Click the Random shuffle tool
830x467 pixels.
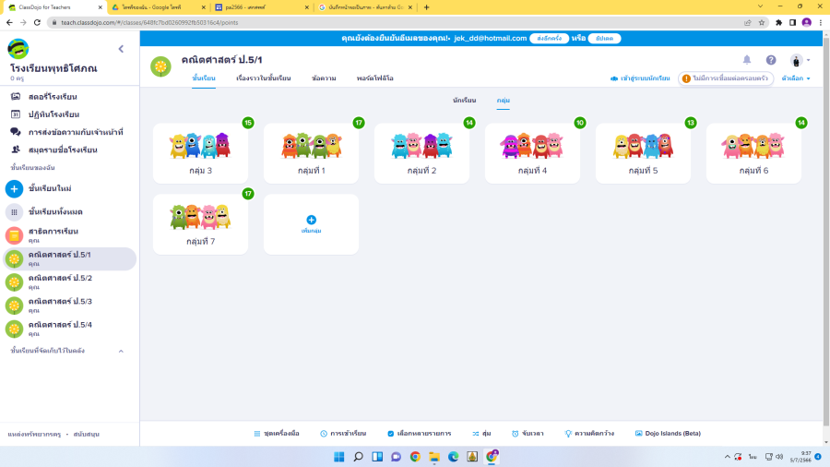(x=481, y=433)
